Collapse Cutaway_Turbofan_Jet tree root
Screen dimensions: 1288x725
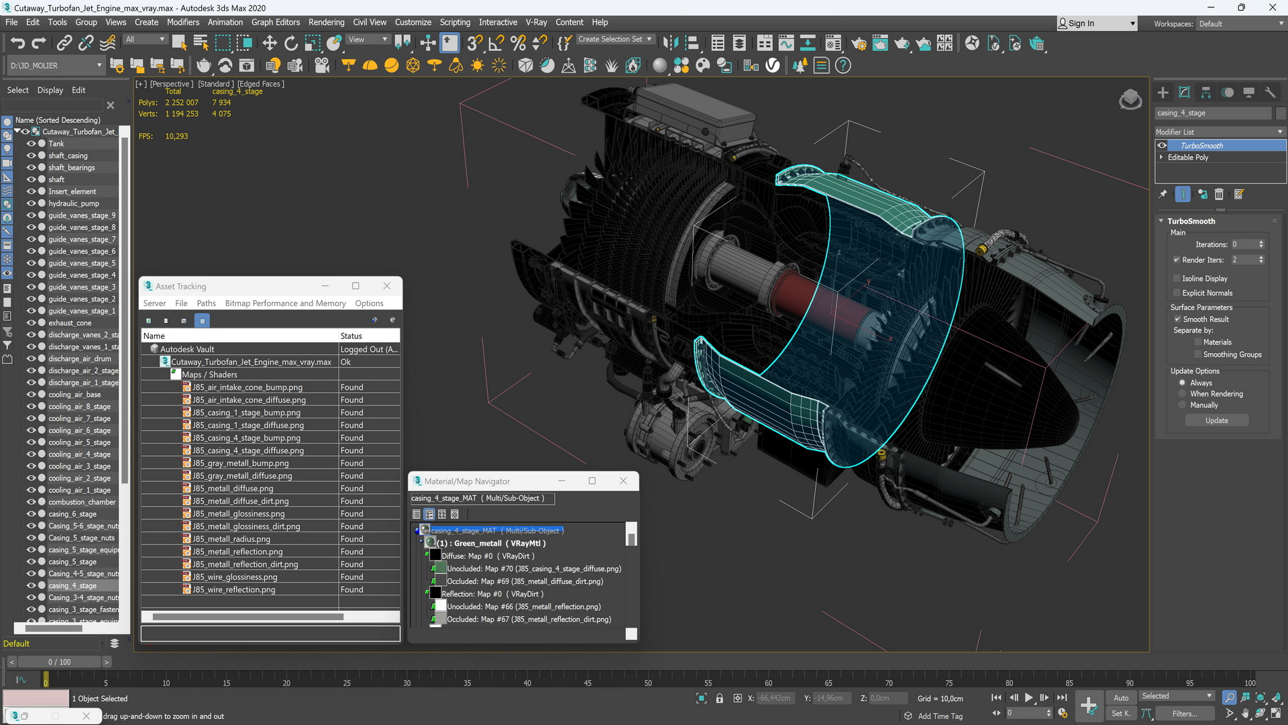pyautogui.click(x=17, y=132)
